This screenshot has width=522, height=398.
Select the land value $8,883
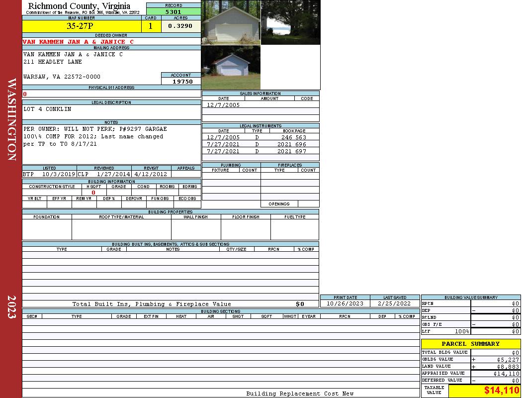pyautogui.click(x=507, y=366)
